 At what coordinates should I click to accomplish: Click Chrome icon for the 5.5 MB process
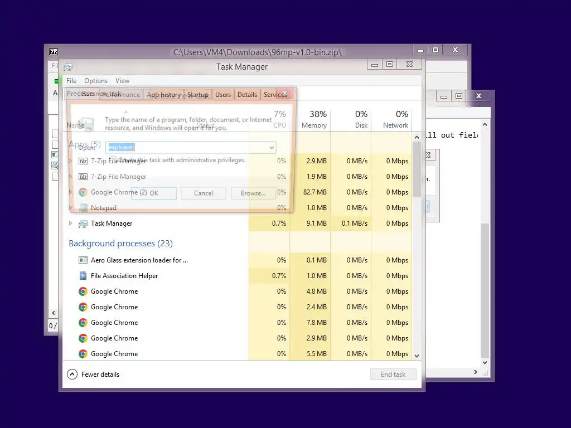click(83, 354)
